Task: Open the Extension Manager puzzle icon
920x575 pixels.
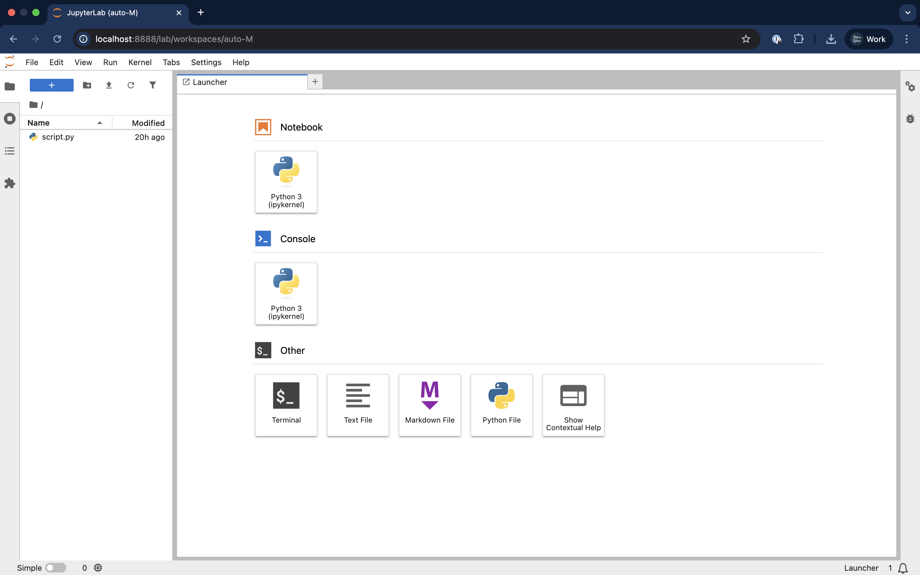Action: pyautogui.click(x=10, y=183)
